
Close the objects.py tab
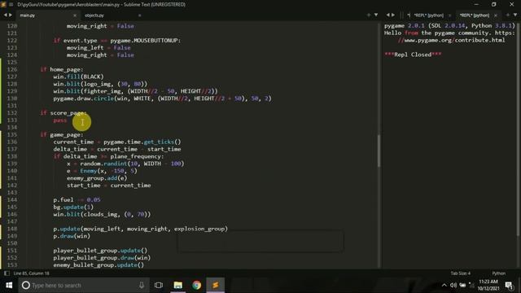(x=139, y=15)
